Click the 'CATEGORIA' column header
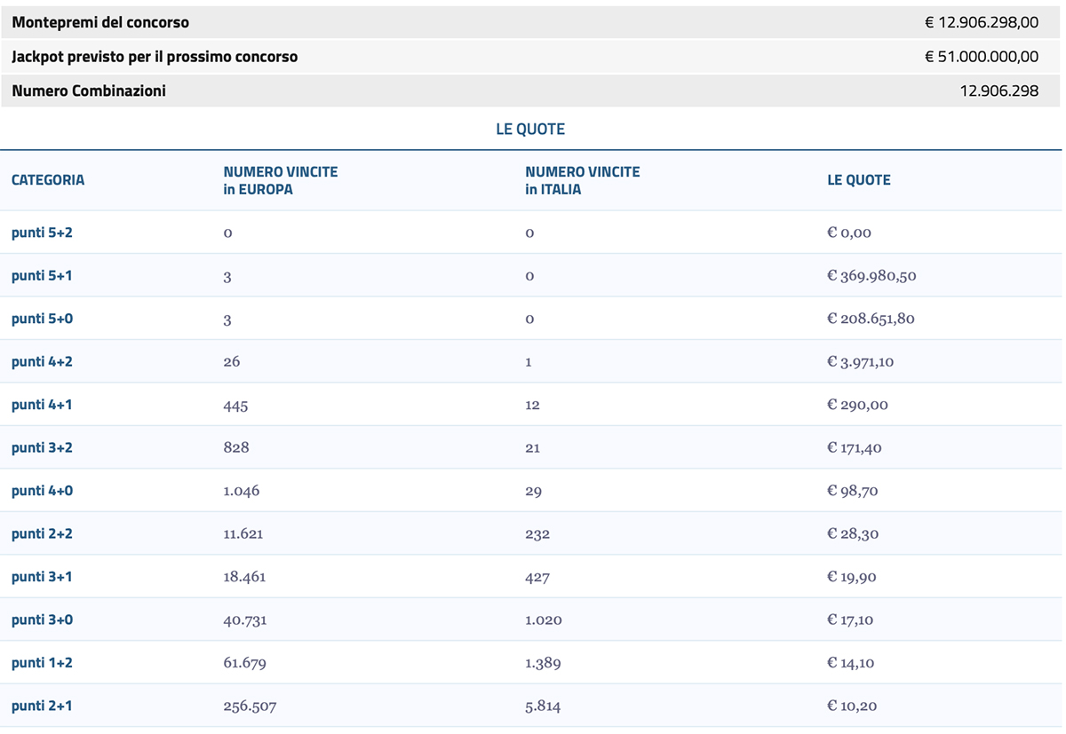 click(48, 180)
